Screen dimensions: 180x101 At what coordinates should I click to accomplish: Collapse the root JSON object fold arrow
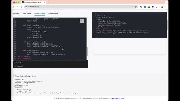(x=95, y=13)
